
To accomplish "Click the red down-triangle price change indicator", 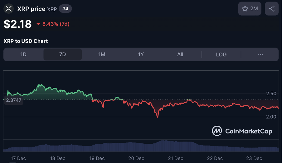I will coord(38,24).
